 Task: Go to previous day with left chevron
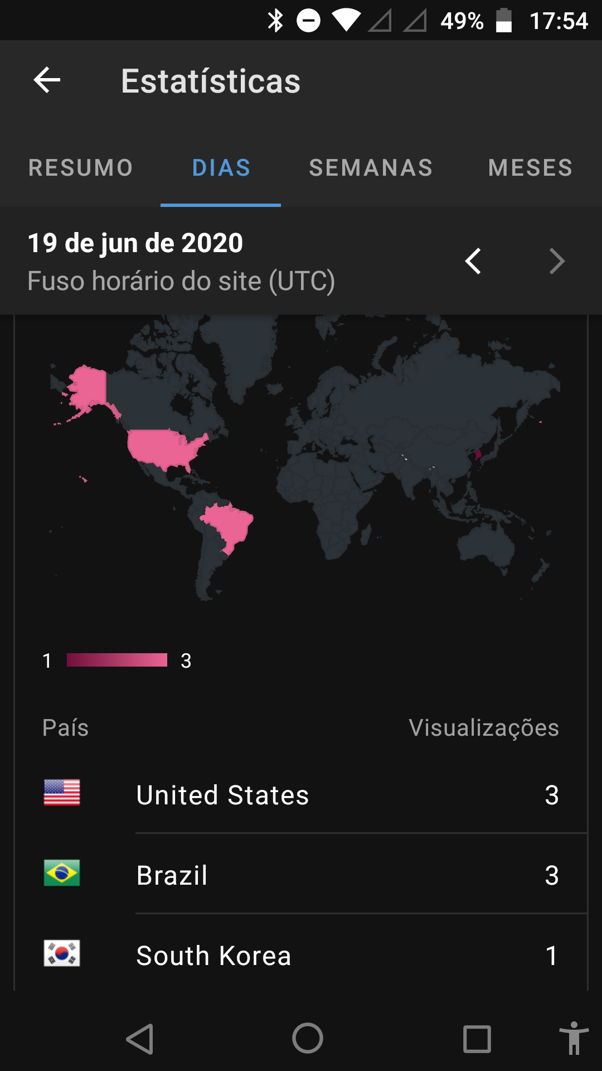pos(473,261)
